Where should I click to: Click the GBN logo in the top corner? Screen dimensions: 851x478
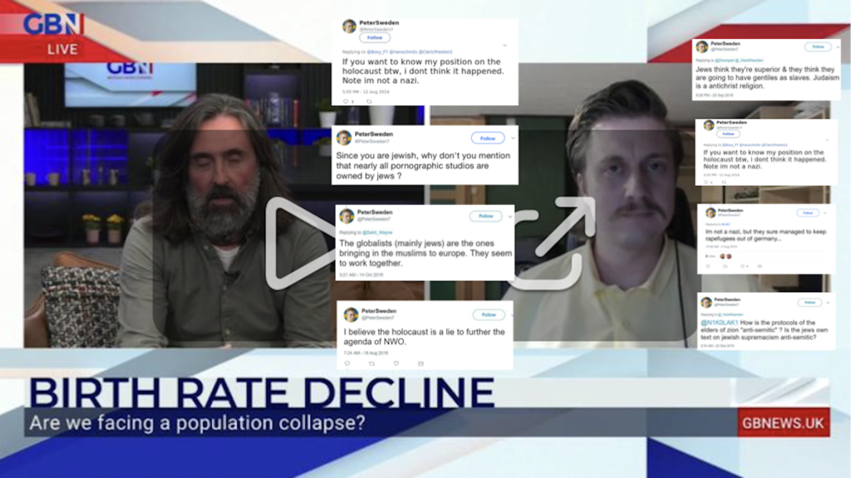coord(54,24)
